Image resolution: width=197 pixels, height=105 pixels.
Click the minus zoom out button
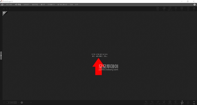click(18, 102)
